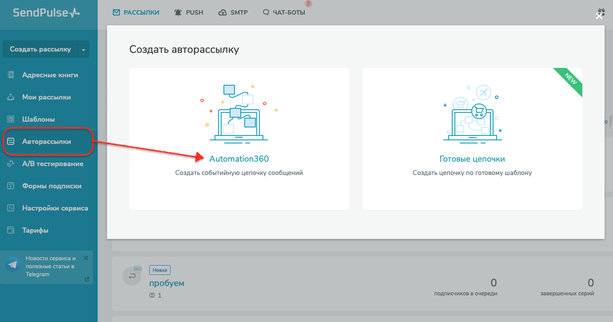This screenshot has width=613, height=322.
Task: Click the chat bubble icon beside ЧАТ-БОТЫ
Action: tap(266, 12)
